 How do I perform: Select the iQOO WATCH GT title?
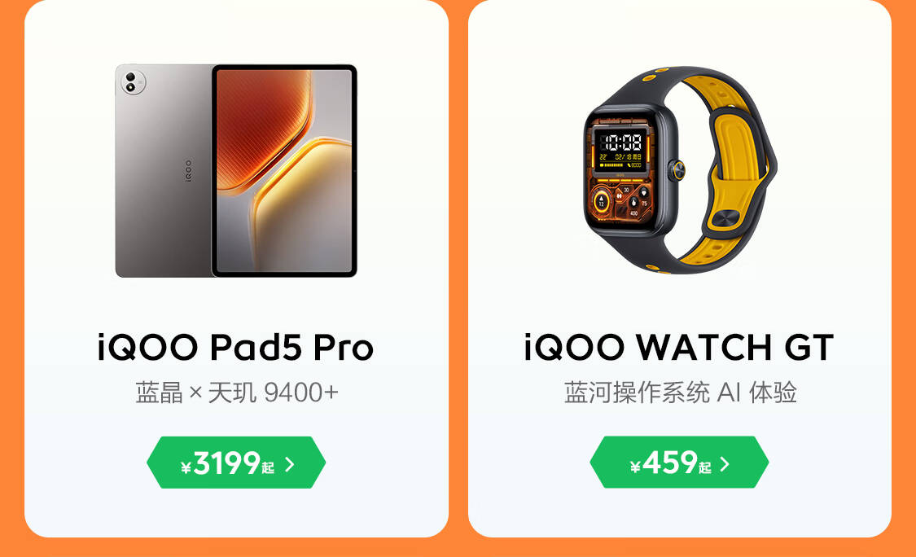[679, 347]
